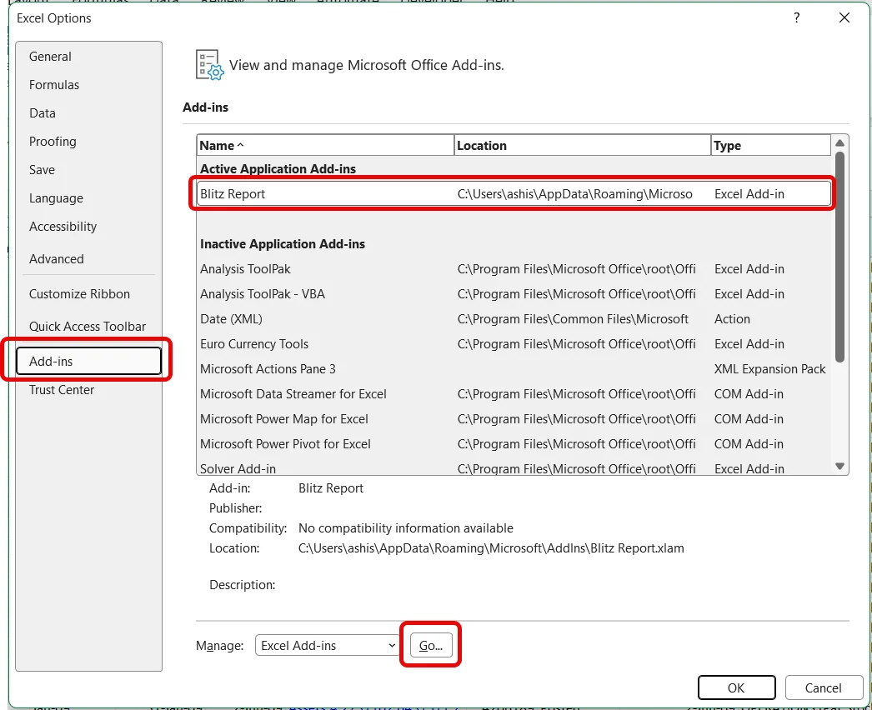Screen dimensions: 872x710
Task: Sort add-ins by the Name column header
Action: click(325, 146)
